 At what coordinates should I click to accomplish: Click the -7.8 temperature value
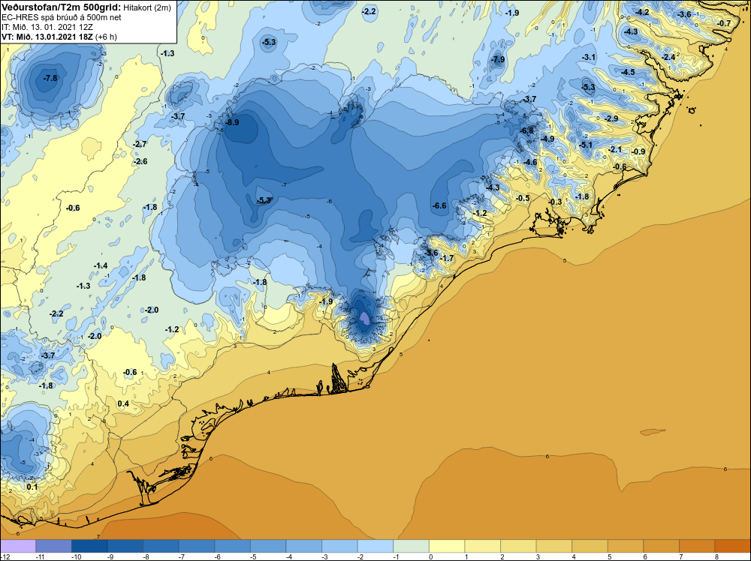click(x=50, y=78)
